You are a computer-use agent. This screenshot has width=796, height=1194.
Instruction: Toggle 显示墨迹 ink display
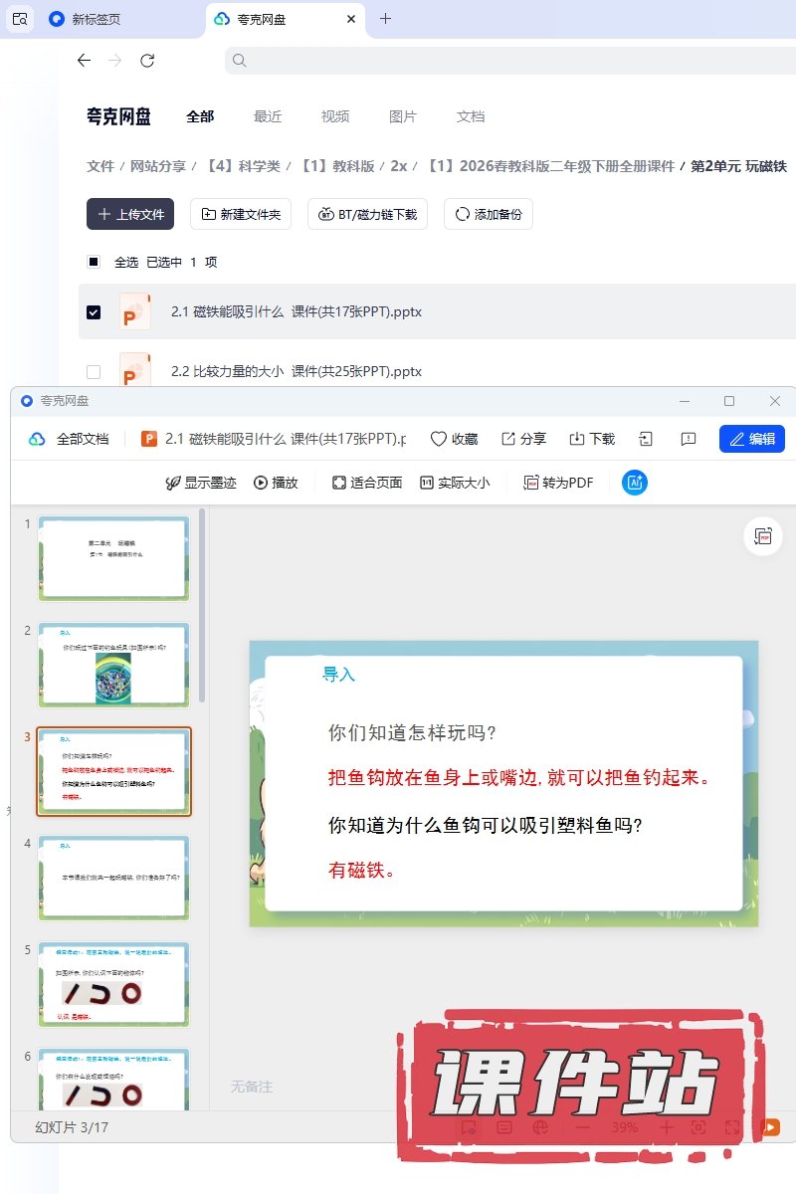point(200,483)
